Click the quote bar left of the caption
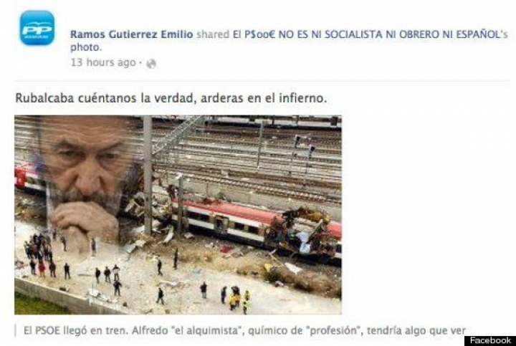Screen dimensions: 516x346 point(16,330)
